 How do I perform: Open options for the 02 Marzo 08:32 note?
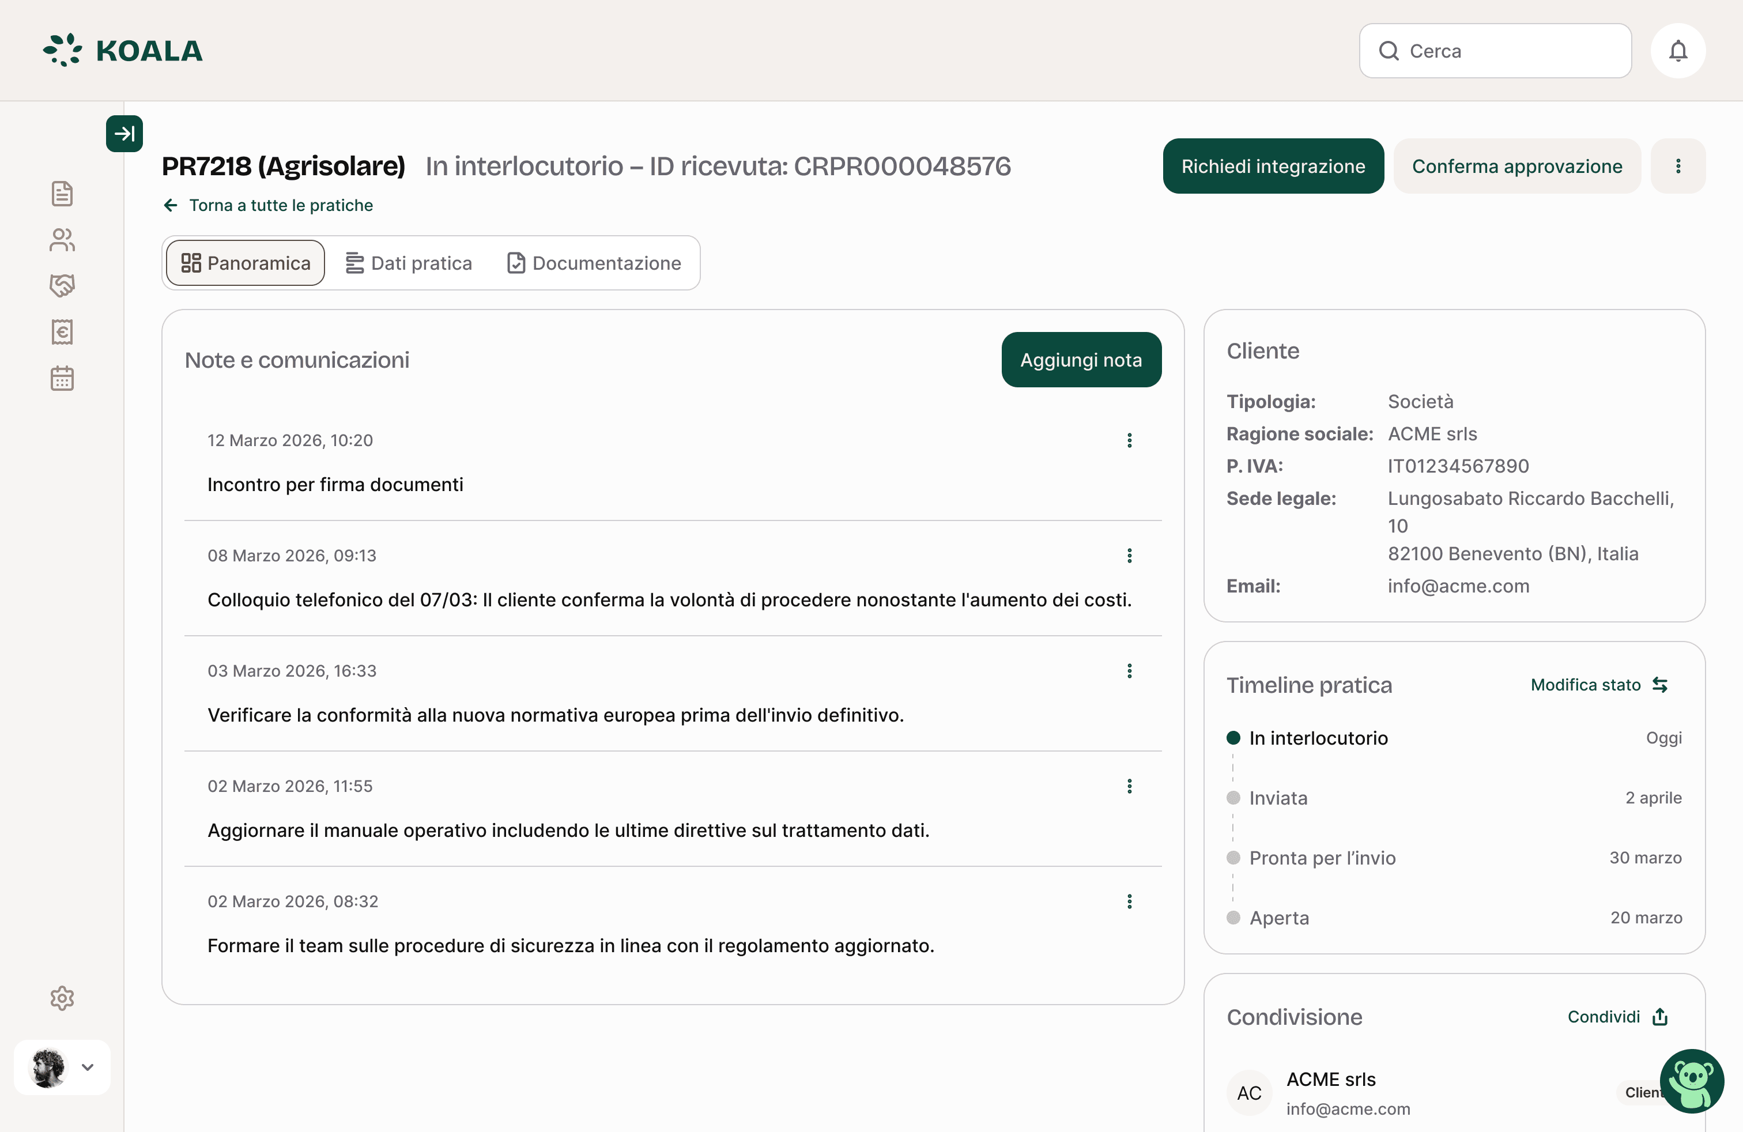1129,901
